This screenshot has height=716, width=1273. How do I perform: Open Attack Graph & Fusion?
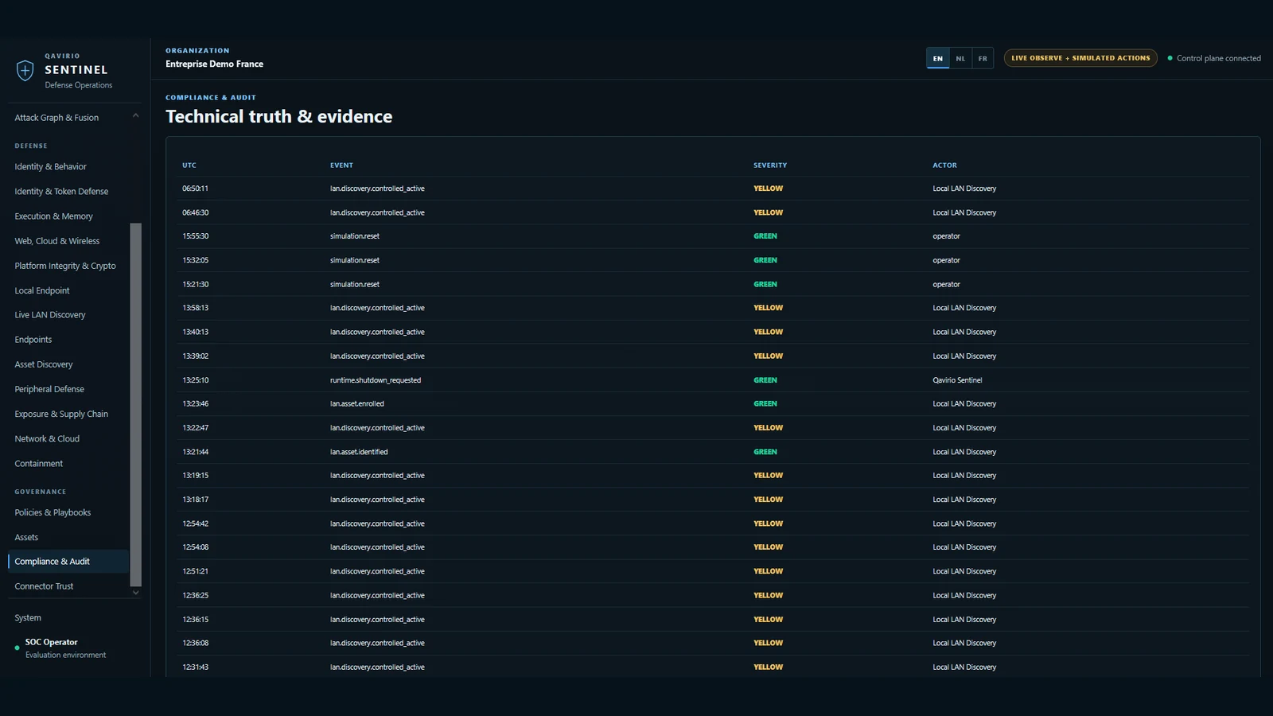[x=56, y=118]
